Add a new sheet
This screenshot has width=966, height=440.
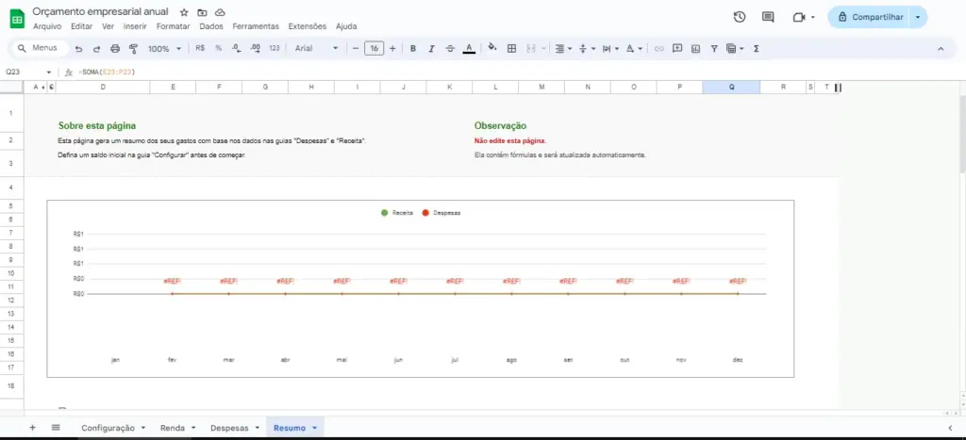tap(33, 427)
